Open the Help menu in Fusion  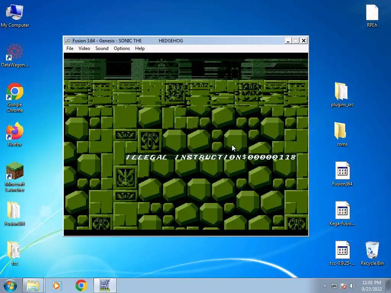(140, 48)
